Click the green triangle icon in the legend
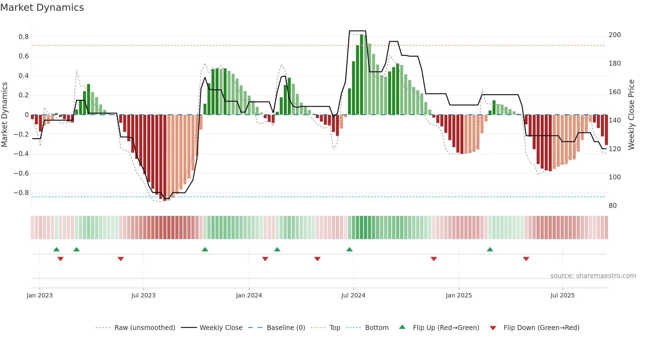This screenshot has width=645, height=363. [x=402, y=327]
